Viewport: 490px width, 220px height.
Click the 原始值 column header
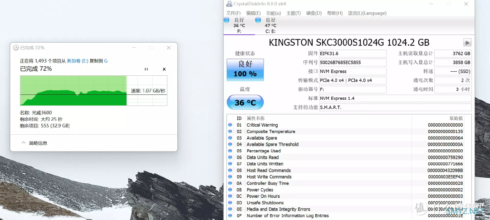pos(456,118)
